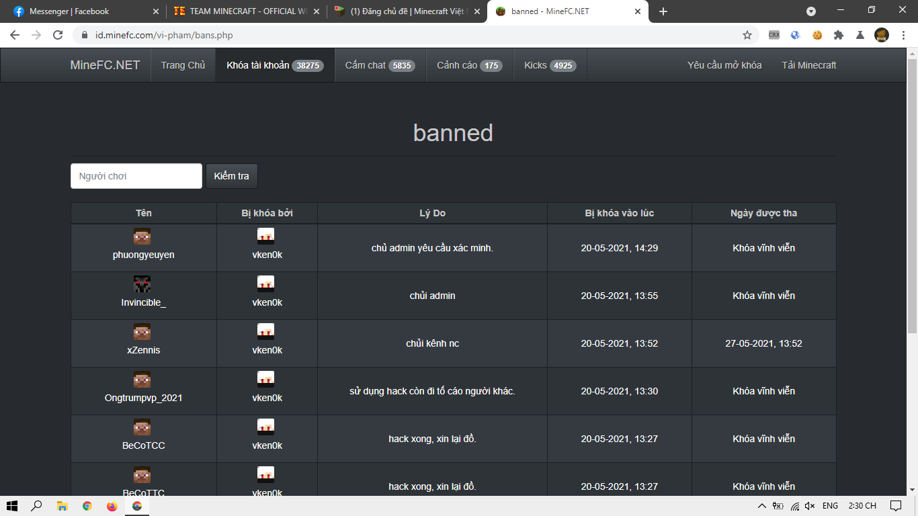The height and width of the screenshot is (516, 918).
Task: Open the CRX extension icon
Action: (x=774, y=35)
